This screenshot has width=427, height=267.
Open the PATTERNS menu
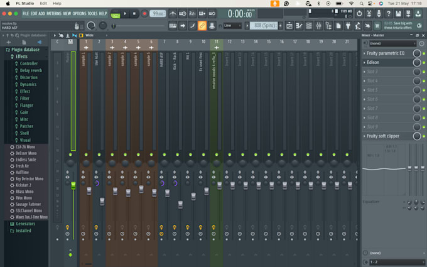(x=54, y=14)
